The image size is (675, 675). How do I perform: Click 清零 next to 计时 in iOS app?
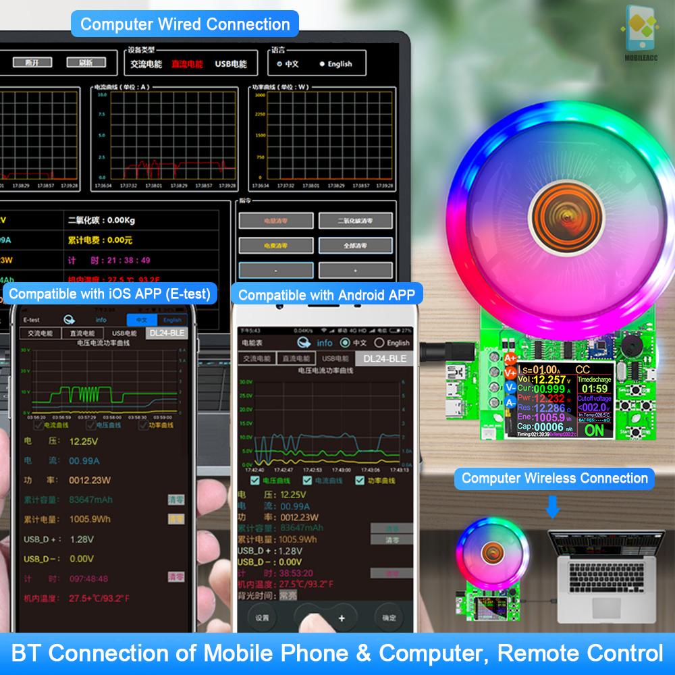click(176, 577)
